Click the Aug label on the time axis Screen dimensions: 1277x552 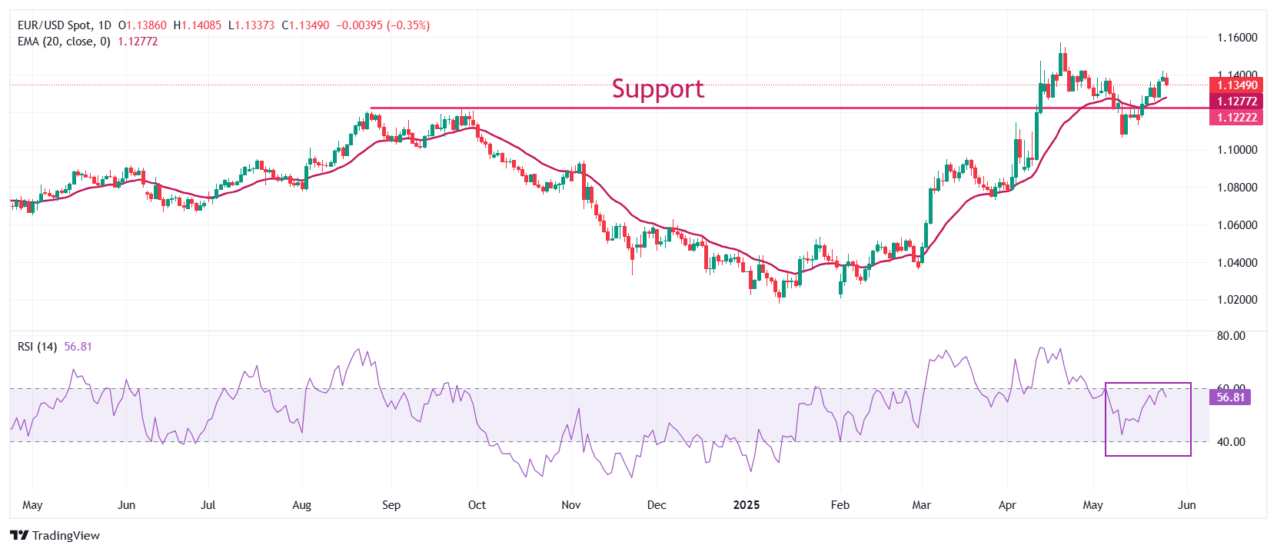pos(301,505)
